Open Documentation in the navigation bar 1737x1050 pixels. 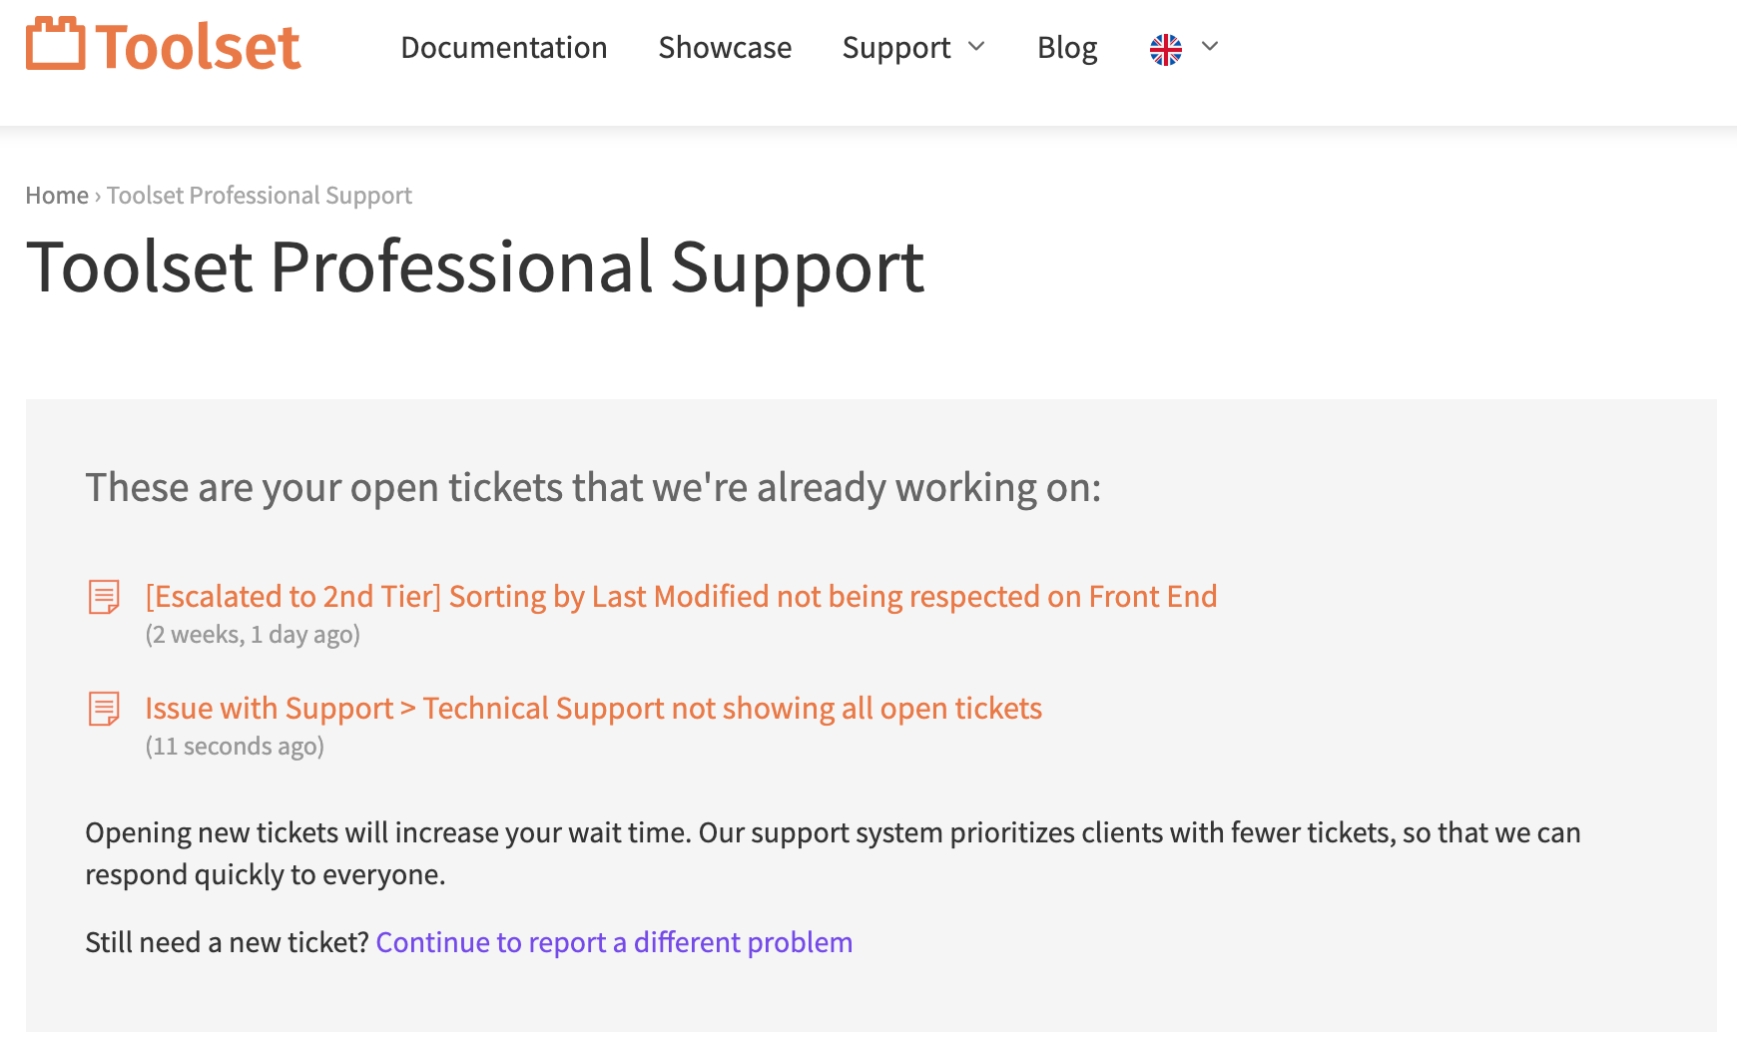[x=504, y=48]
